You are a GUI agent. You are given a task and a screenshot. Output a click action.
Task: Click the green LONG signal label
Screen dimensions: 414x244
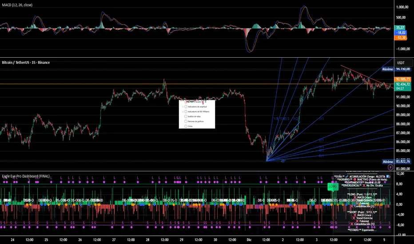click(333, 186)
